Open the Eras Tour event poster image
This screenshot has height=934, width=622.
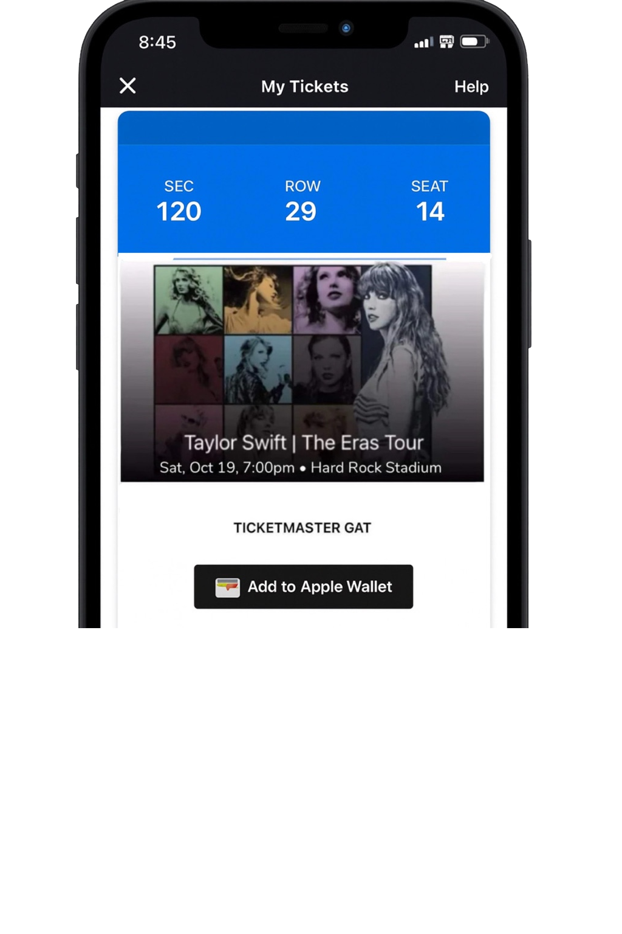pyautogui.click(x=302, y=371)
